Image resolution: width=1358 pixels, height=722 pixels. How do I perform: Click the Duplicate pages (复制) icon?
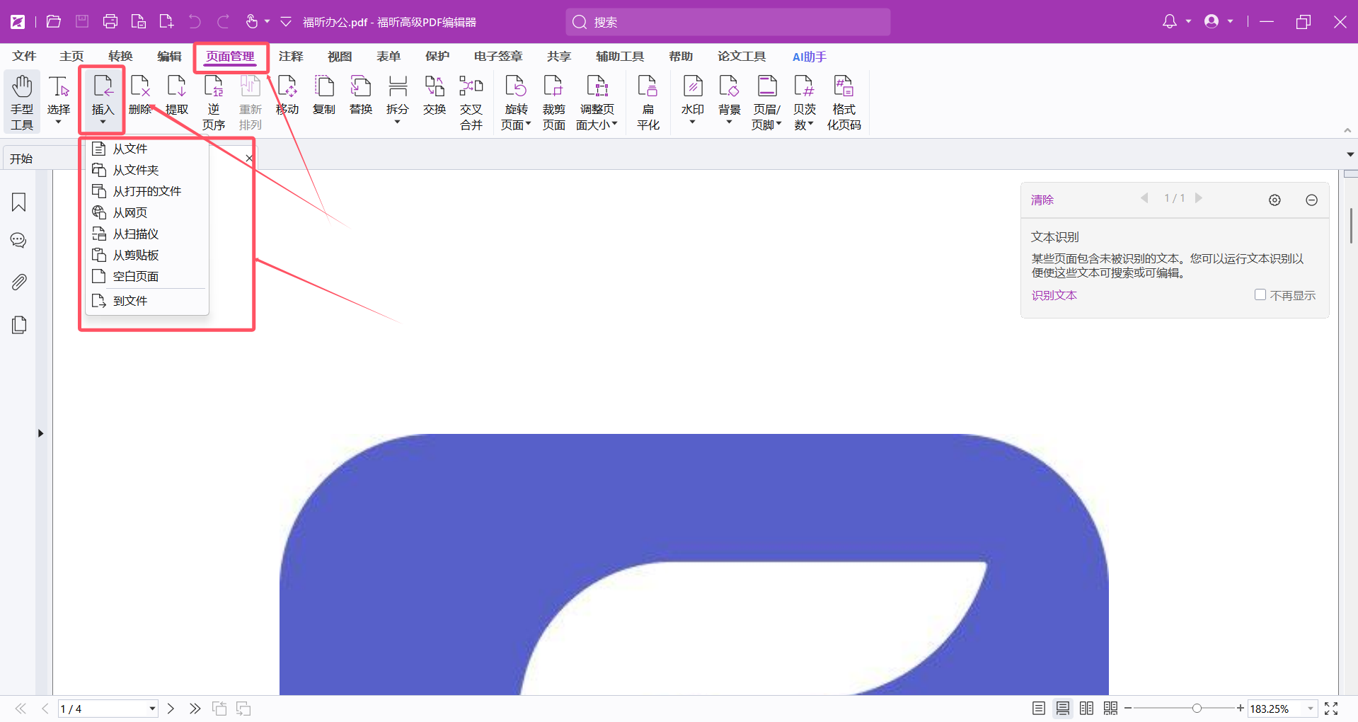(x=324, y=94)
